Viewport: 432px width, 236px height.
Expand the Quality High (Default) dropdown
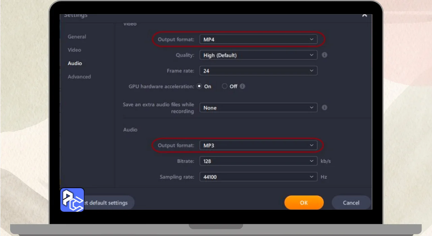258,55
